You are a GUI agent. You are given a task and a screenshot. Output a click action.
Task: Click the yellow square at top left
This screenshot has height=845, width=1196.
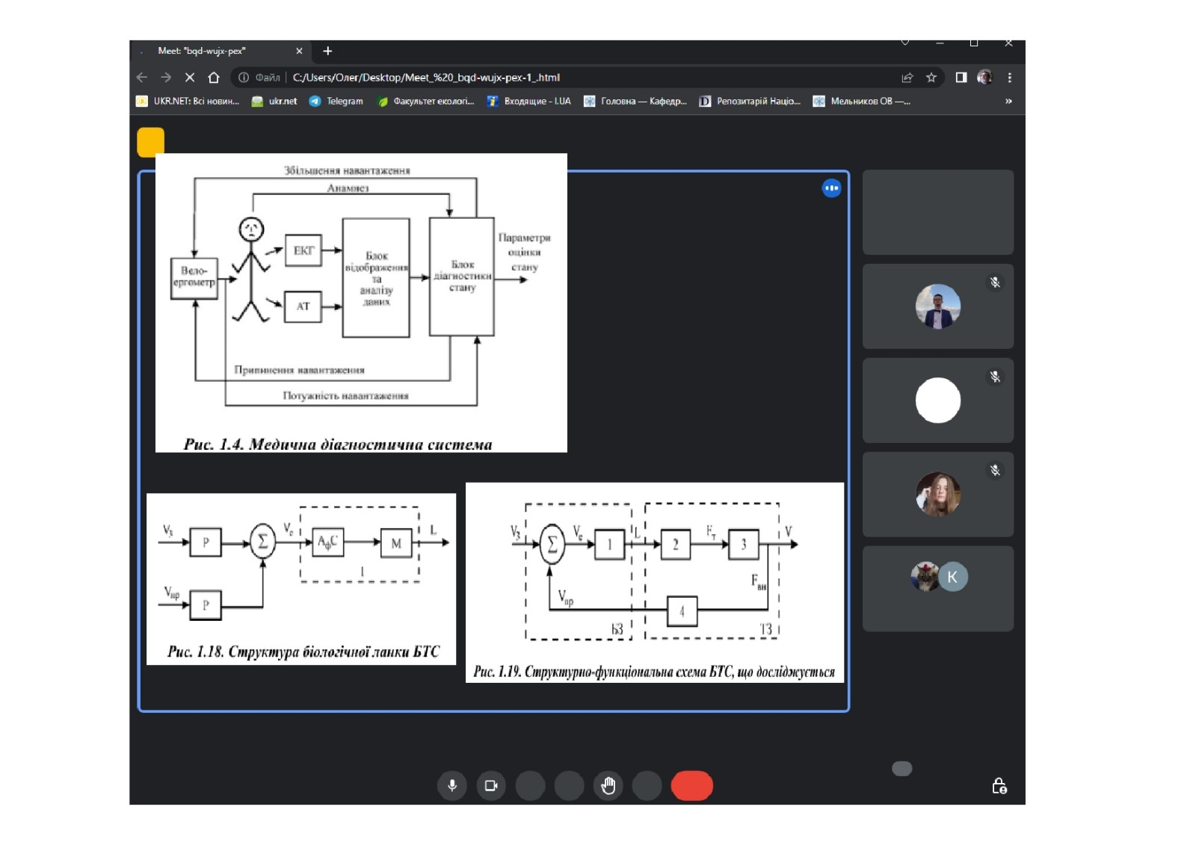coord(150,142)
